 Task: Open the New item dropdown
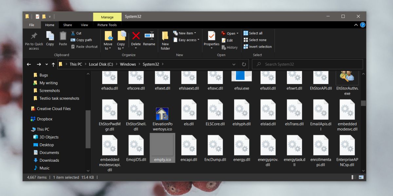click(x=184, y=33)
